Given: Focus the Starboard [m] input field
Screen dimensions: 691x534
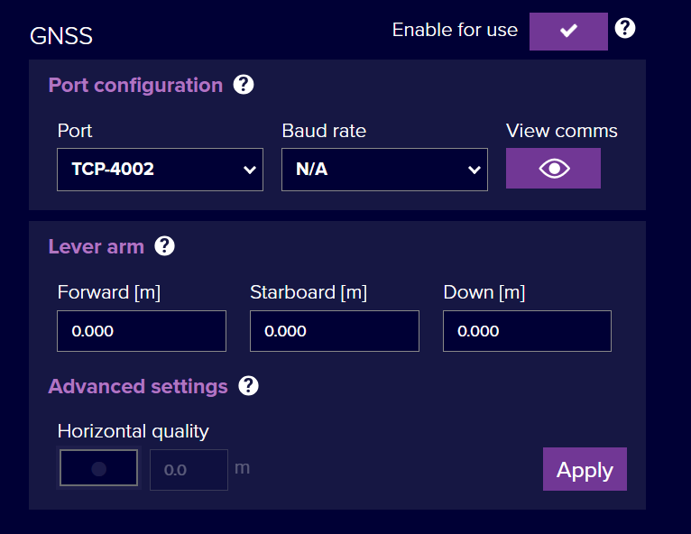Looking at the screenshot, I should click(x=334, y=331).
